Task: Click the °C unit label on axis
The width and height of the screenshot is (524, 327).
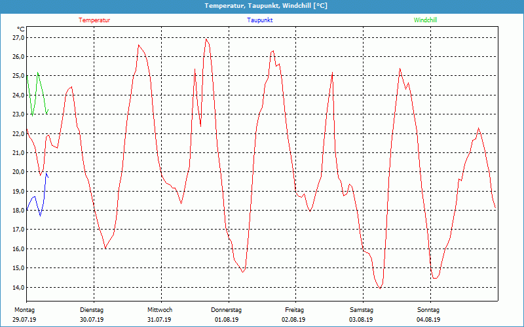Action: [20, 29]
